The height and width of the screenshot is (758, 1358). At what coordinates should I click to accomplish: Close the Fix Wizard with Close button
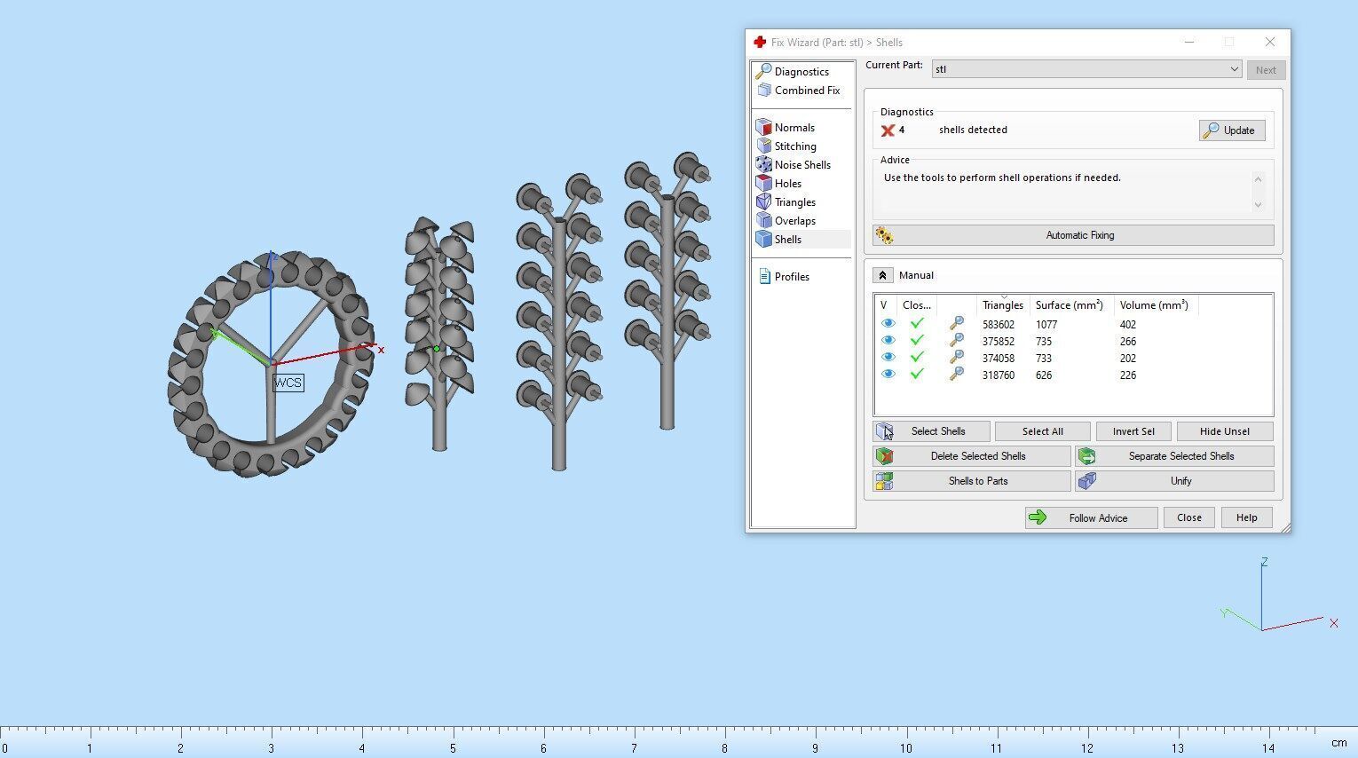tap(1189, 518)
